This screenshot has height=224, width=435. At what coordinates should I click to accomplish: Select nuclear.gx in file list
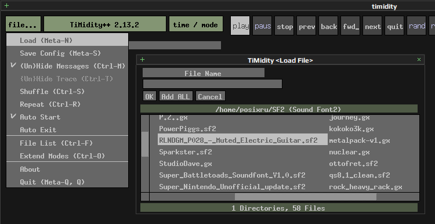pyautogui.click(x=349, y=152)
